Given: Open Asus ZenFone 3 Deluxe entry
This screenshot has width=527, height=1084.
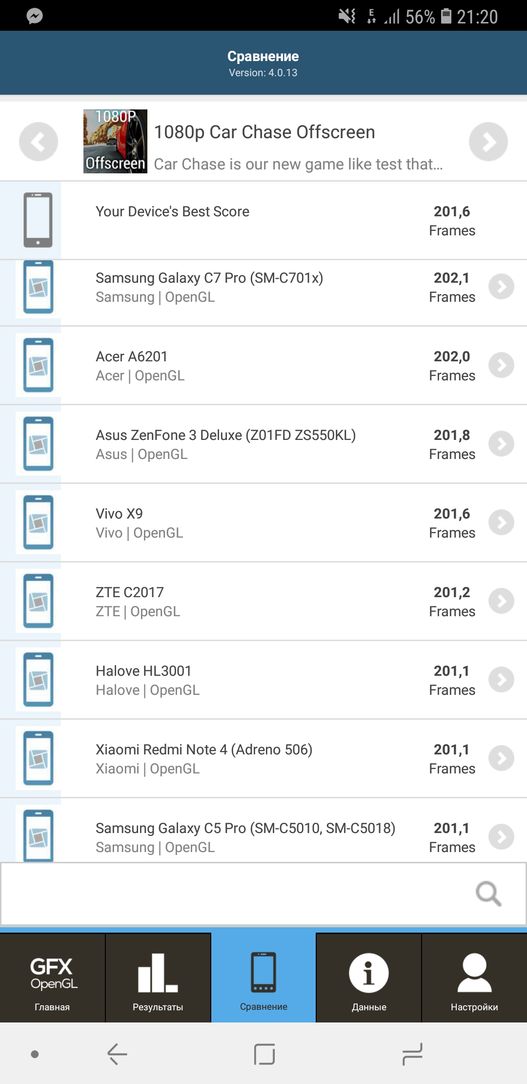Looking at the screenshot, I should [225, 444].
